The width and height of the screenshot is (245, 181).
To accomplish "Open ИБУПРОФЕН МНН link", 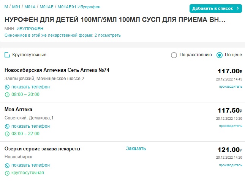I will [30, 29].
